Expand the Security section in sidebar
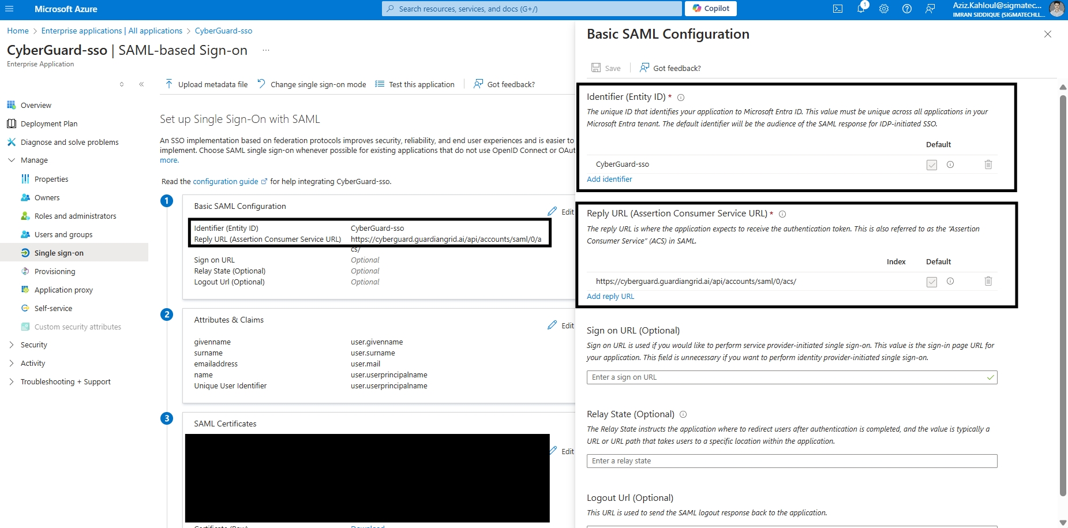The image size is (1068, 528). click(x=12, y=345)
